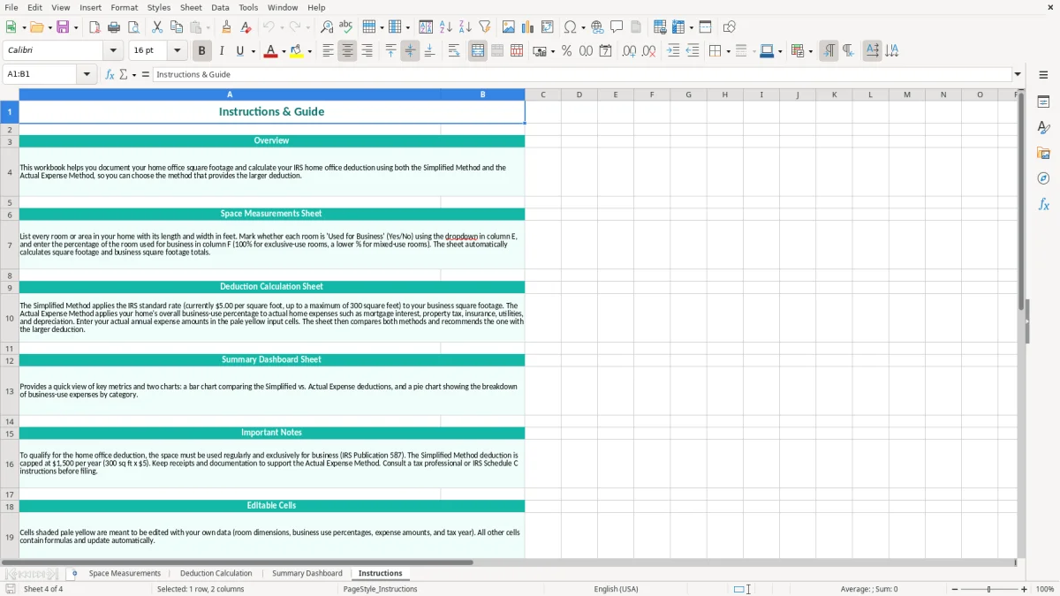Toggle Align Left

(328, 51)
